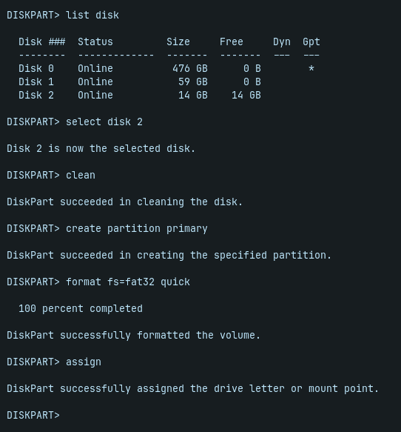Click the Disk 2 row label
Screen dimensions: 401x432
[36, 95]
